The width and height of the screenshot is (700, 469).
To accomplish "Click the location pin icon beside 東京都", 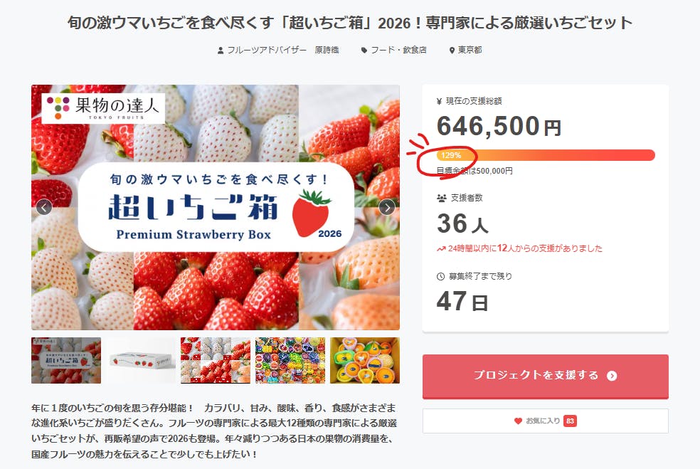I will (452, 51).
